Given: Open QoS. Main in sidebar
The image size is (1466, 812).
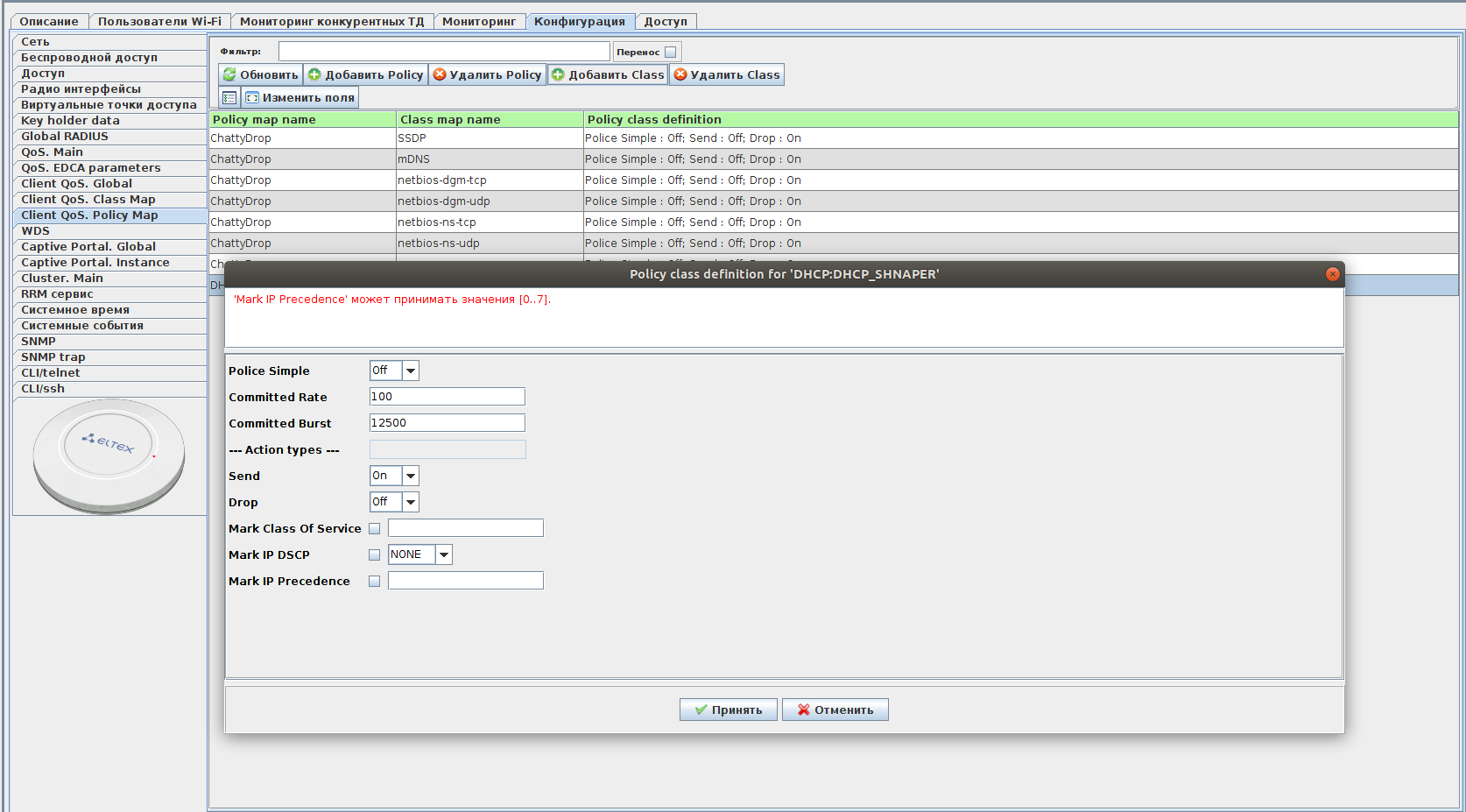Looking at the screenshot, I should pyautogui.click(x=109, y=152).
